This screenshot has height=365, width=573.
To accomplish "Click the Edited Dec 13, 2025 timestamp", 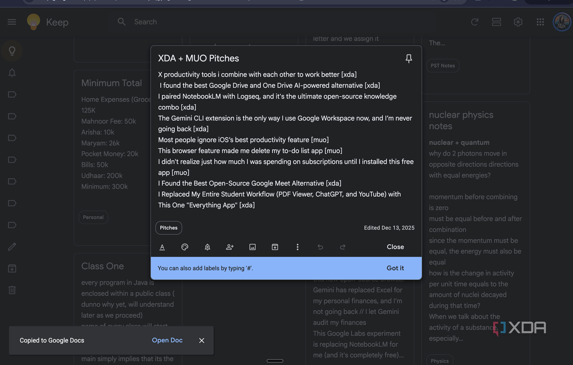I will (389, 228).
